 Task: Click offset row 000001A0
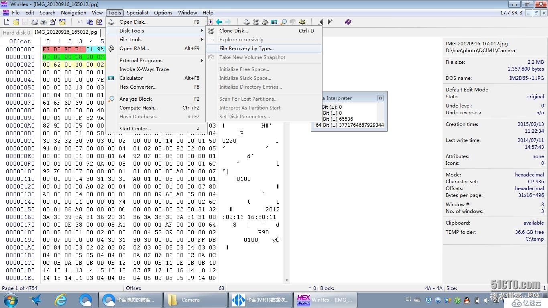coord(20,247)
